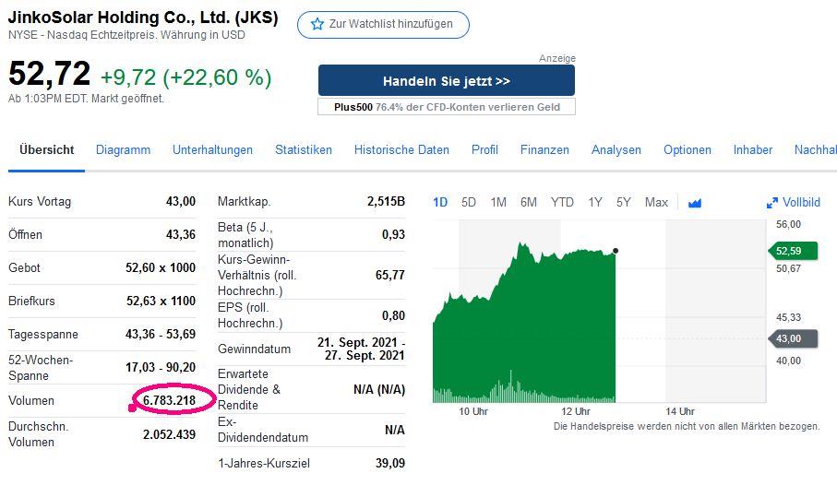The height and width of the screenshot is (497, 837).
Task: Show the Max chart range
Action: (656, 202)
